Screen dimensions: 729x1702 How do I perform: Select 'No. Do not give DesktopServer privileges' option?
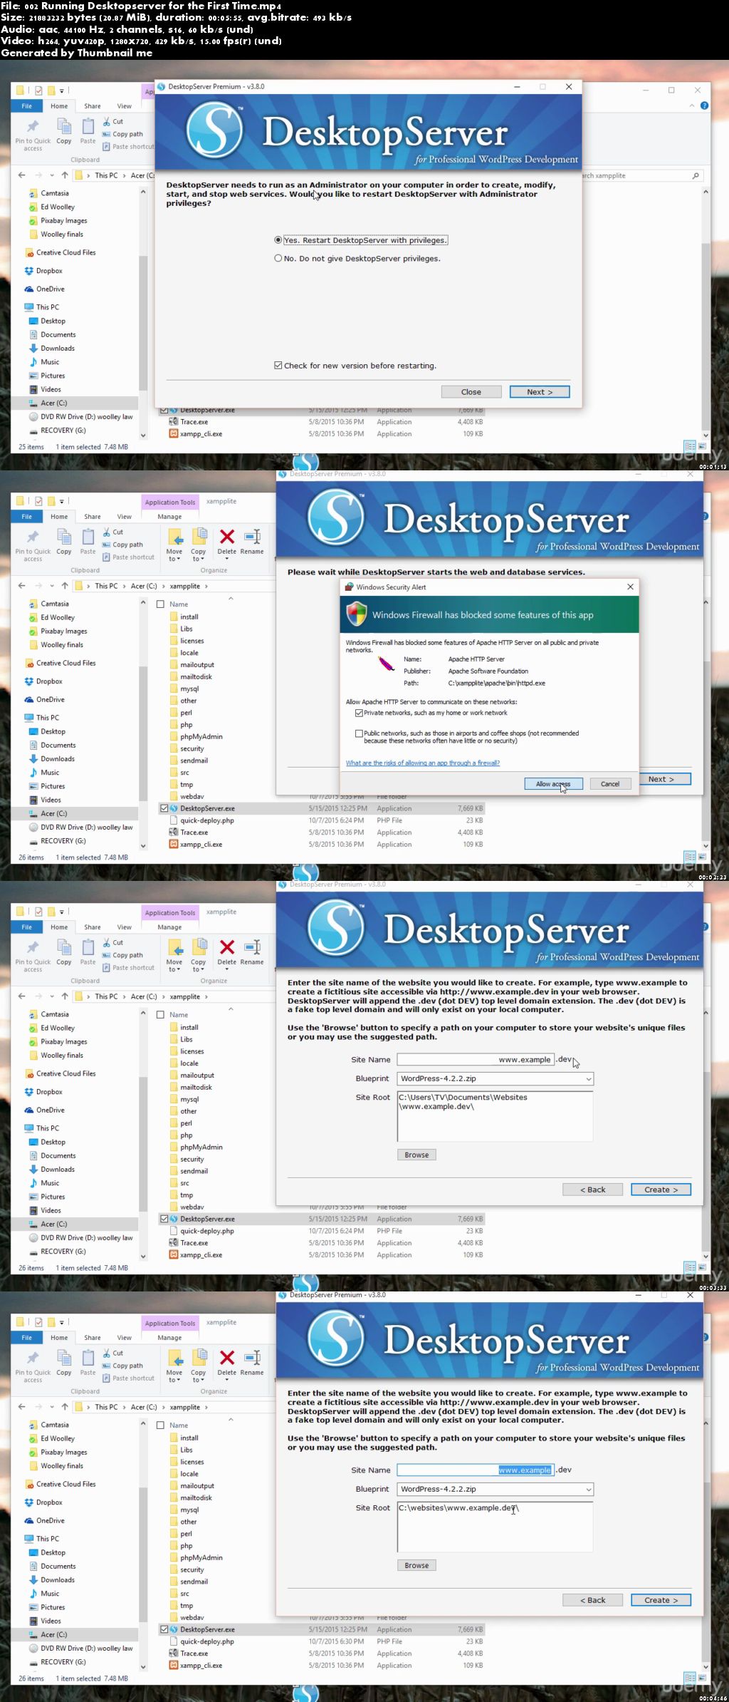(x=278, y=259)
